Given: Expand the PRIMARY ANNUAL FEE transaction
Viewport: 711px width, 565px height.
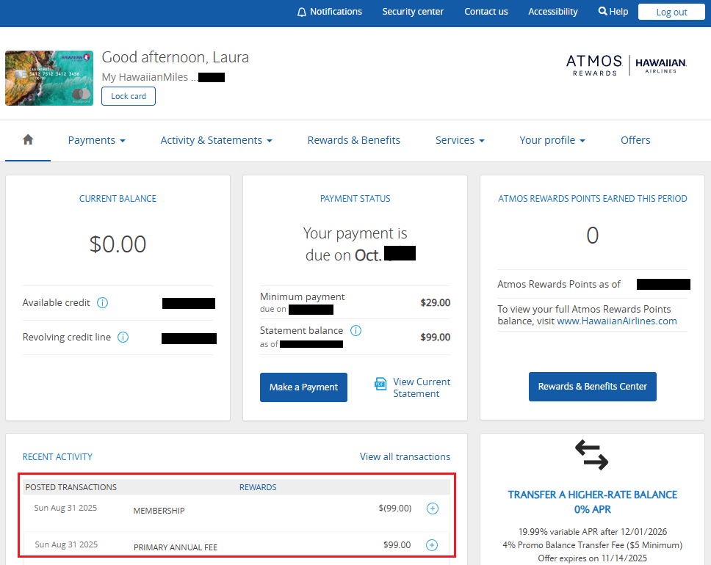Looking at the screenshot, I should pos(432,545).
